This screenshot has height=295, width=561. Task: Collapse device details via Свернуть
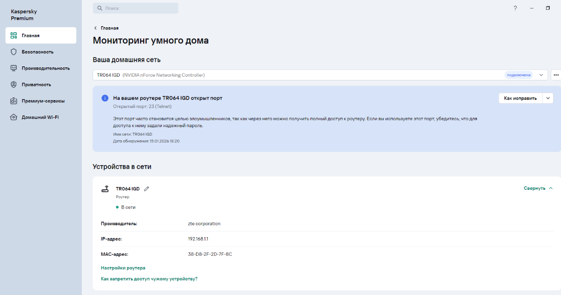click(538, 188)
